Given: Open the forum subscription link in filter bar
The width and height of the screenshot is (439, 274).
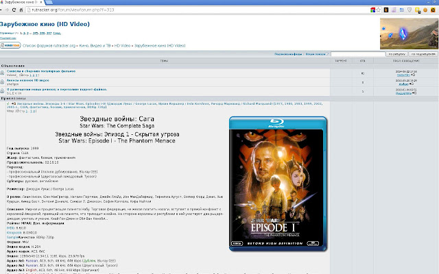Looking at the screenshot, I should click(288, 54).
